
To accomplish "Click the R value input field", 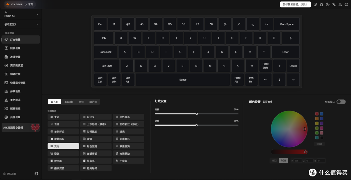I will [298, 161].
